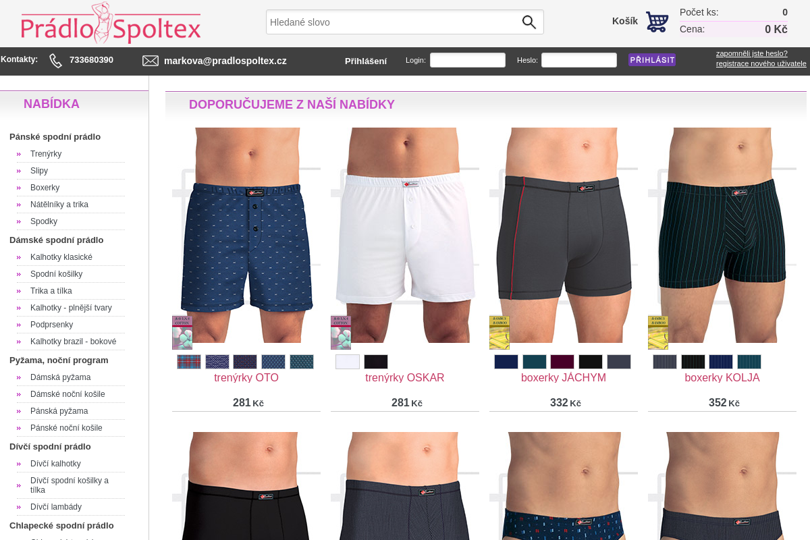
Task: Open the shopping cart icon
Action: 657,22
